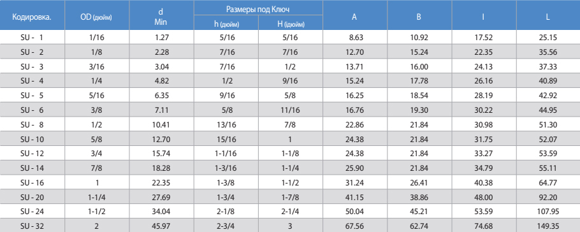This screenshot has height=232, width=580.
Task: Click OD value 1-1/4 for SU - 20
Action: point(96,197)
